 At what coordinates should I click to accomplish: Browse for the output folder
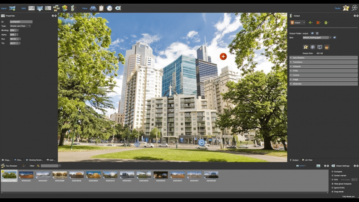(312, 33)
